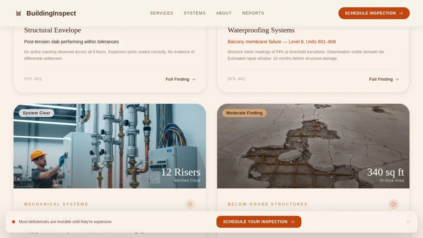Toggle the System Clear badge
The height and width of the screenshot is (238, 423).
point(36,113)
